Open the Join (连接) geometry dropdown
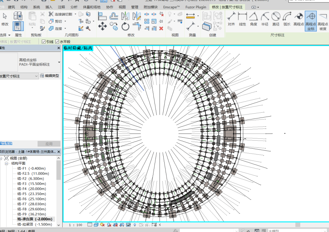 pos(65,28)
